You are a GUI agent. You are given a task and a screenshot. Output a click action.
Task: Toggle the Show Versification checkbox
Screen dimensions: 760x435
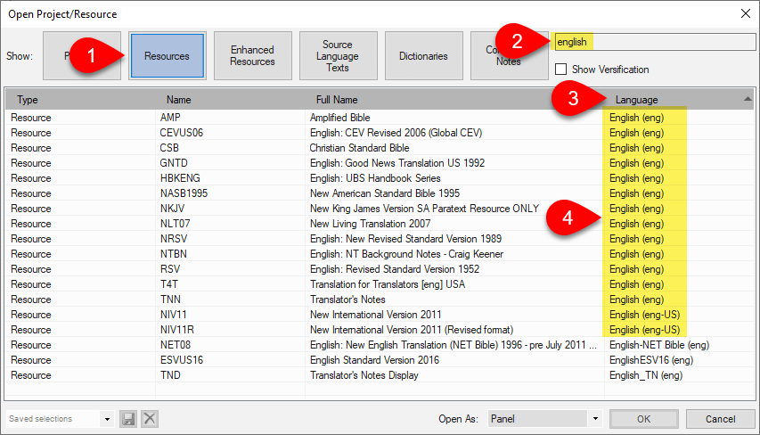coord(560,70)
